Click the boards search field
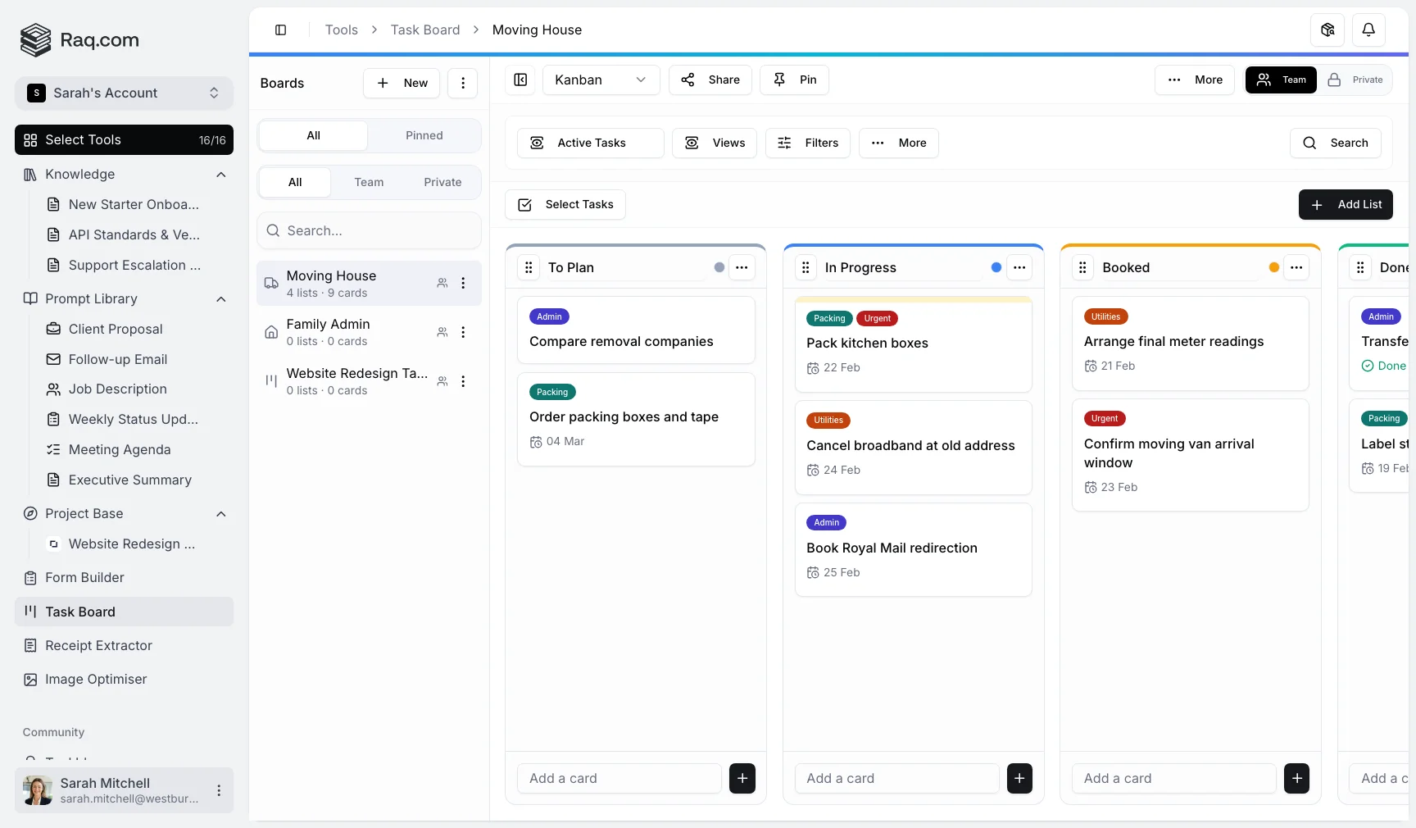 [369, 231]
